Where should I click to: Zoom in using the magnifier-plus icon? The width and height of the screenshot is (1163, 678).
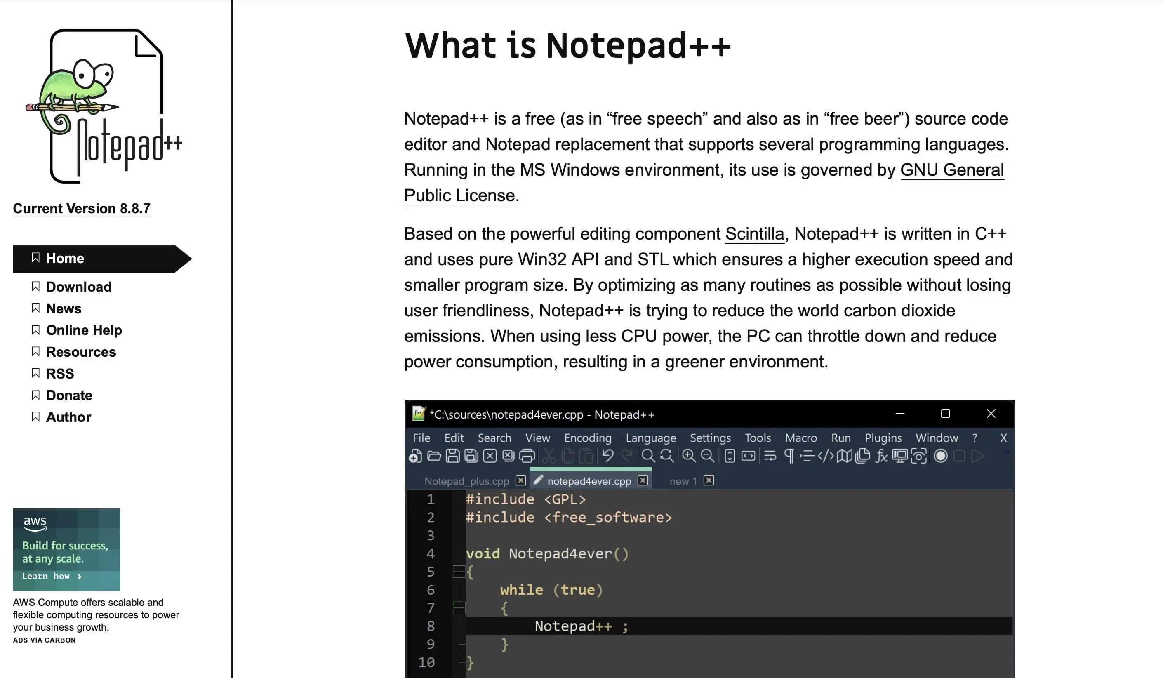click(689, 456)
